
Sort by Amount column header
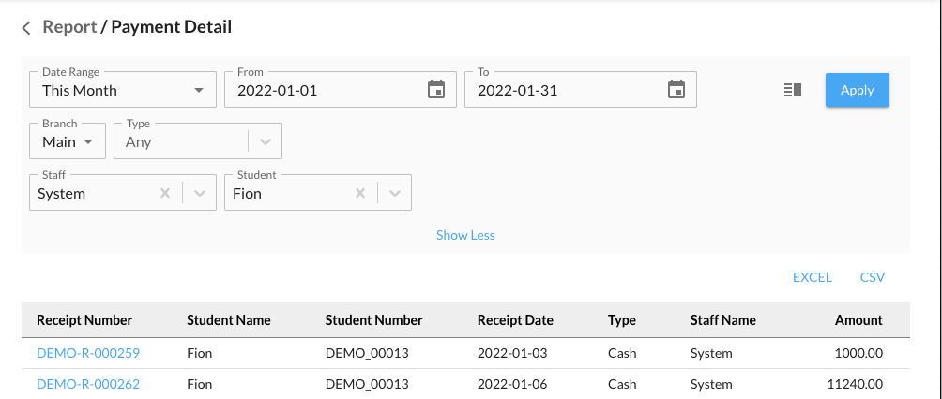[x=858, y=320]
